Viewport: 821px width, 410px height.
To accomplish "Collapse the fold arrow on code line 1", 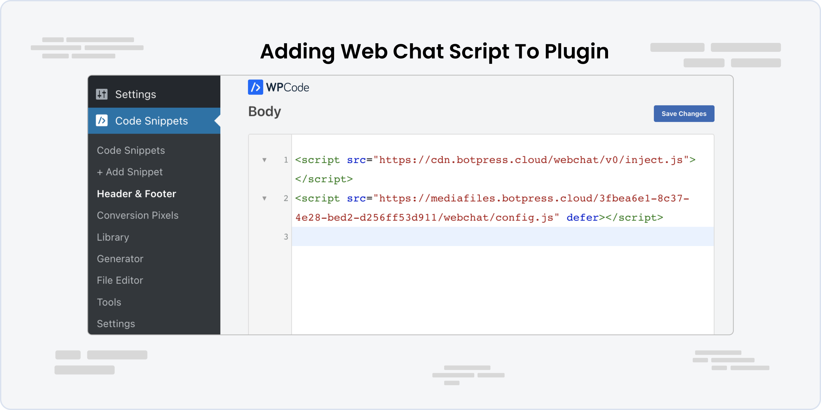I will click(x=264, y=160).
